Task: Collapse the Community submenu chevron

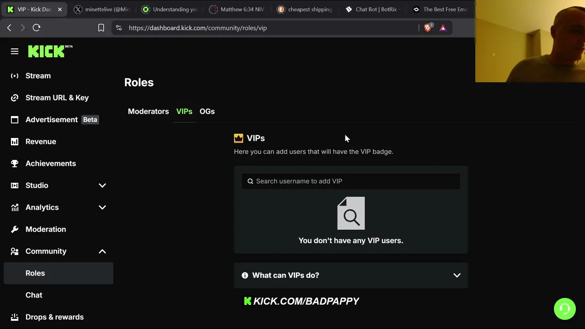Action: click(x=102, y=251)
